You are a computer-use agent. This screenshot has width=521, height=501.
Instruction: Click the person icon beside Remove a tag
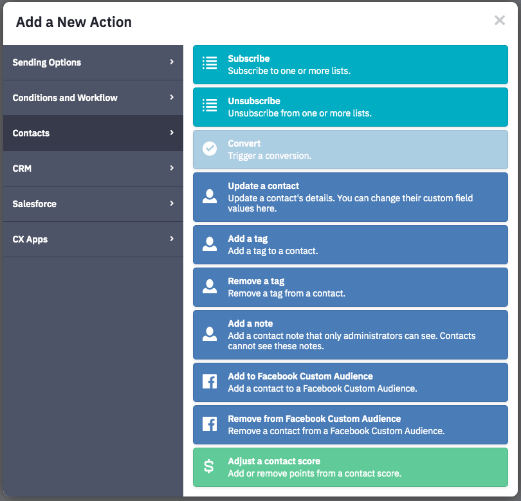coord(210,286)
